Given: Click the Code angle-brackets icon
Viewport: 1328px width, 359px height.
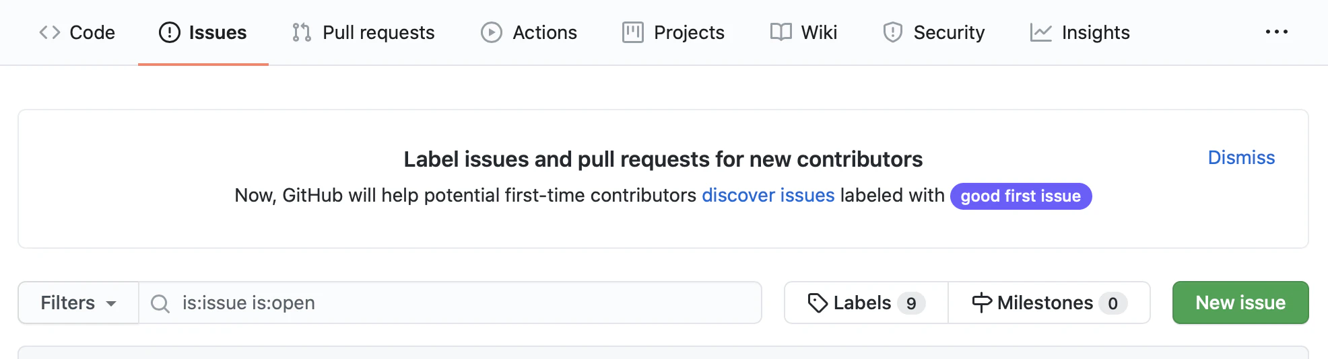Looking at the screenshot, I should pyautogui.click(x=50, y=32).
